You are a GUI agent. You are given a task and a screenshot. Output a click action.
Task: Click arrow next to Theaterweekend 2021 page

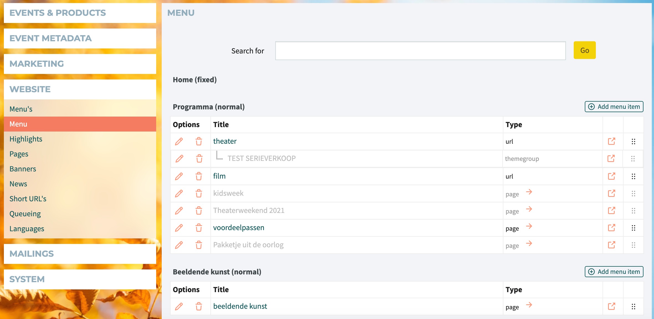(529, 209)
